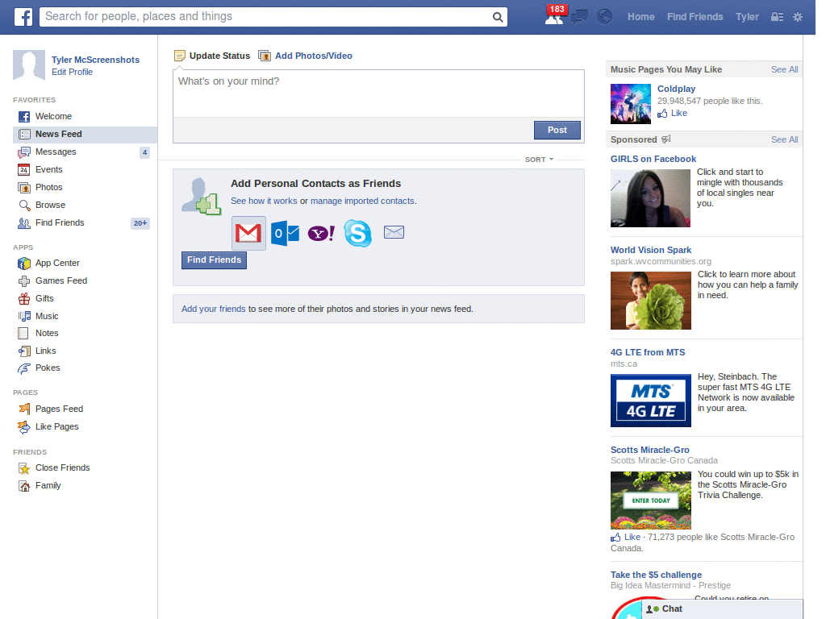Open the notifications globe icon
This screenshot has width=826, height=619.
604,17
